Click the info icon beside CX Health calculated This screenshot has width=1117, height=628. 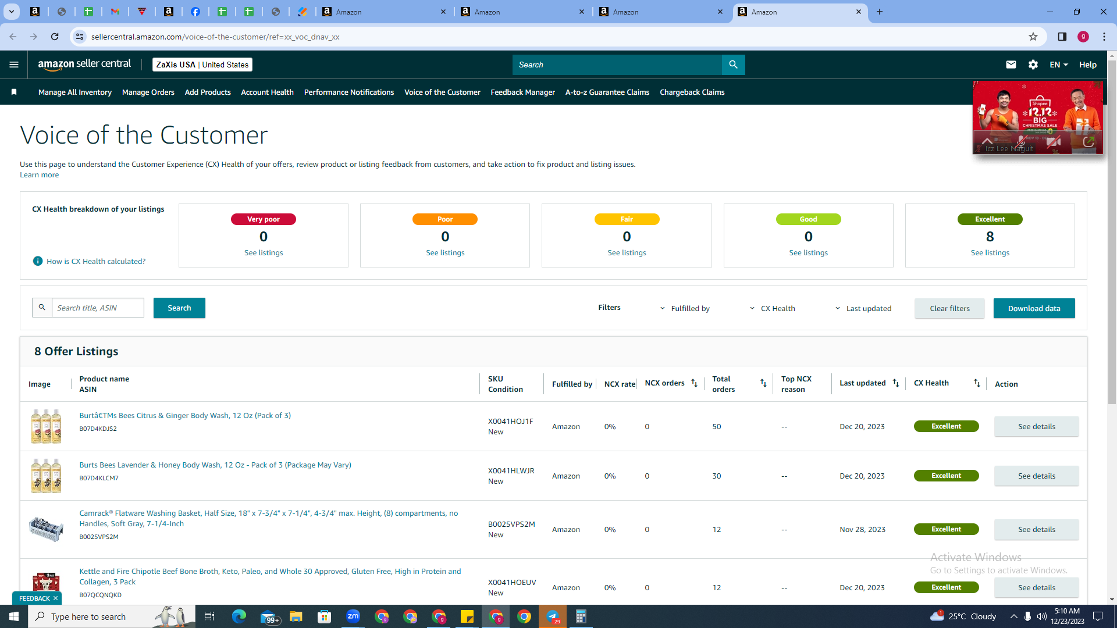38,261
